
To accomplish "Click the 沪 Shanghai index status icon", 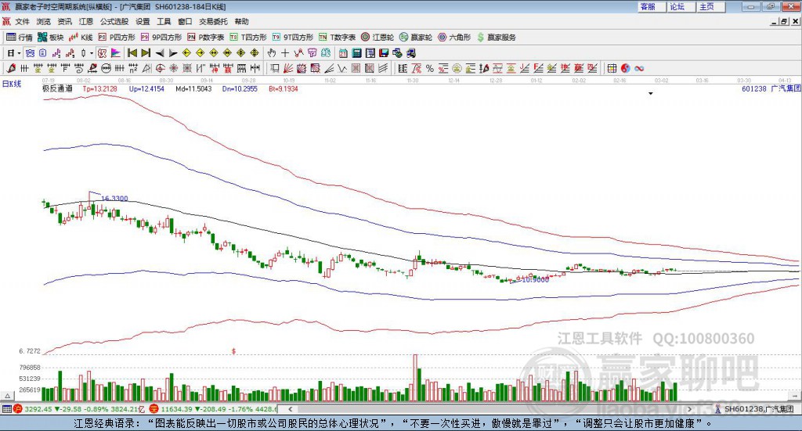I will 18,409.
